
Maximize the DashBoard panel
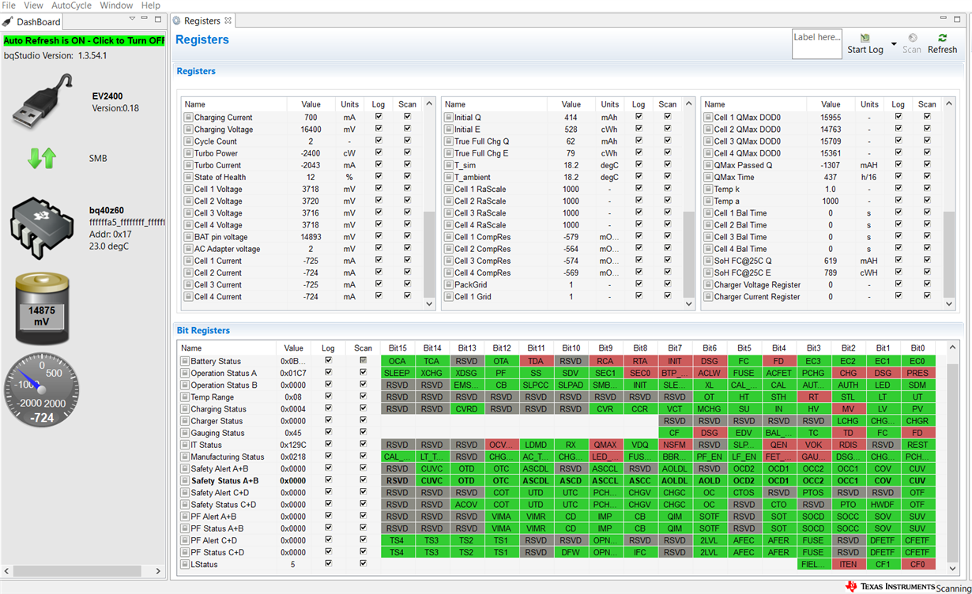click(158, 19)
